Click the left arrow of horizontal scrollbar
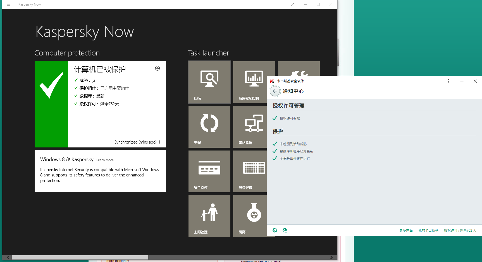Image resolution: width=482 pixels, height=262 pixels. click(8, 257)
